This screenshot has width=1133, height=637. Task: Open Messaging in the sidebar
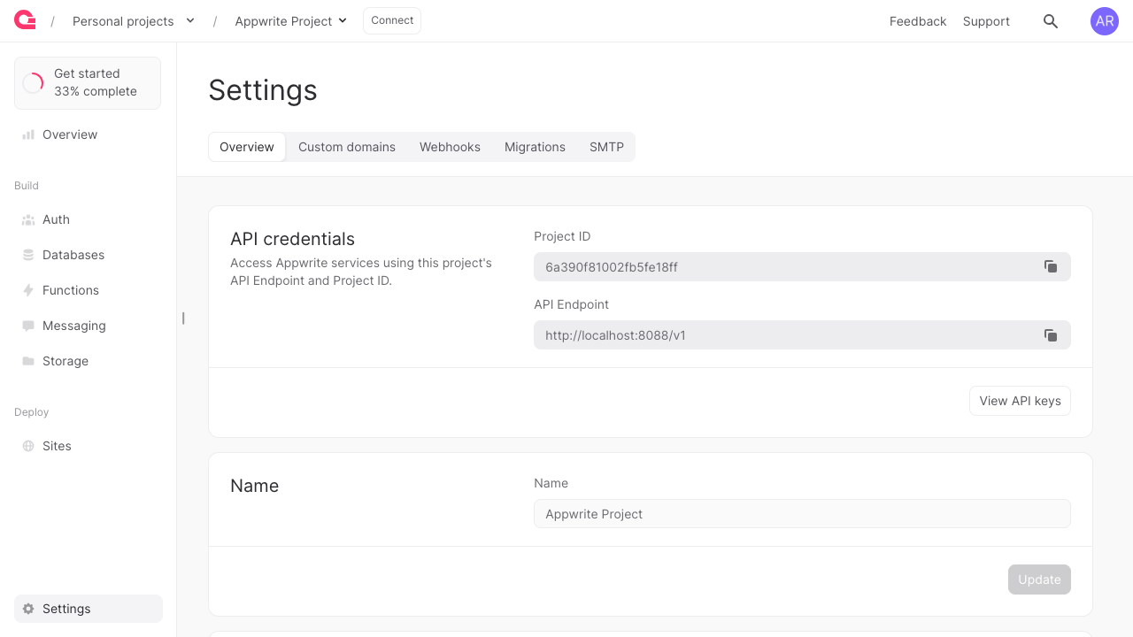(89, 326)
